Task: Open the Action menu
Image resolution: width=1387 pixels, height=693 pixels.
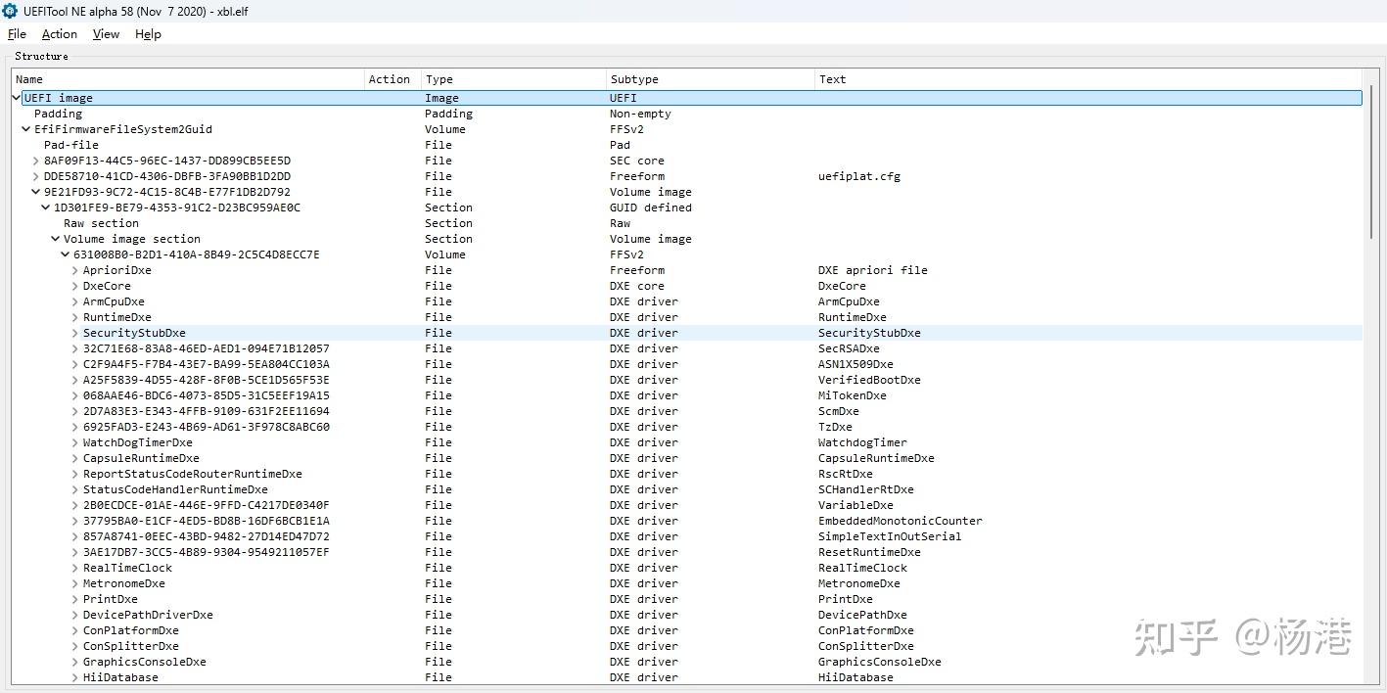Action: [x=58, y=33]
